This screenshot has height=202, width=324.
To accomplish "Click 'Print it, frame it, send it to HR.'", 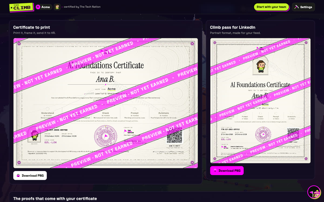I will [34, 33].
